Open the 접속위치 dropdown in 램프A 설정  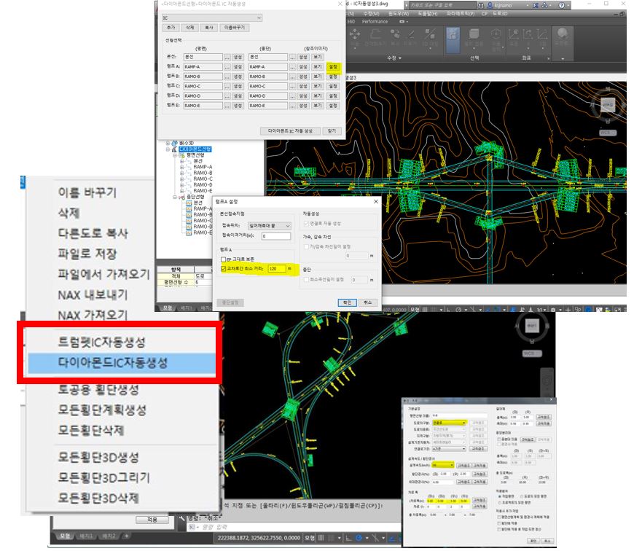(x=270, y=225)
